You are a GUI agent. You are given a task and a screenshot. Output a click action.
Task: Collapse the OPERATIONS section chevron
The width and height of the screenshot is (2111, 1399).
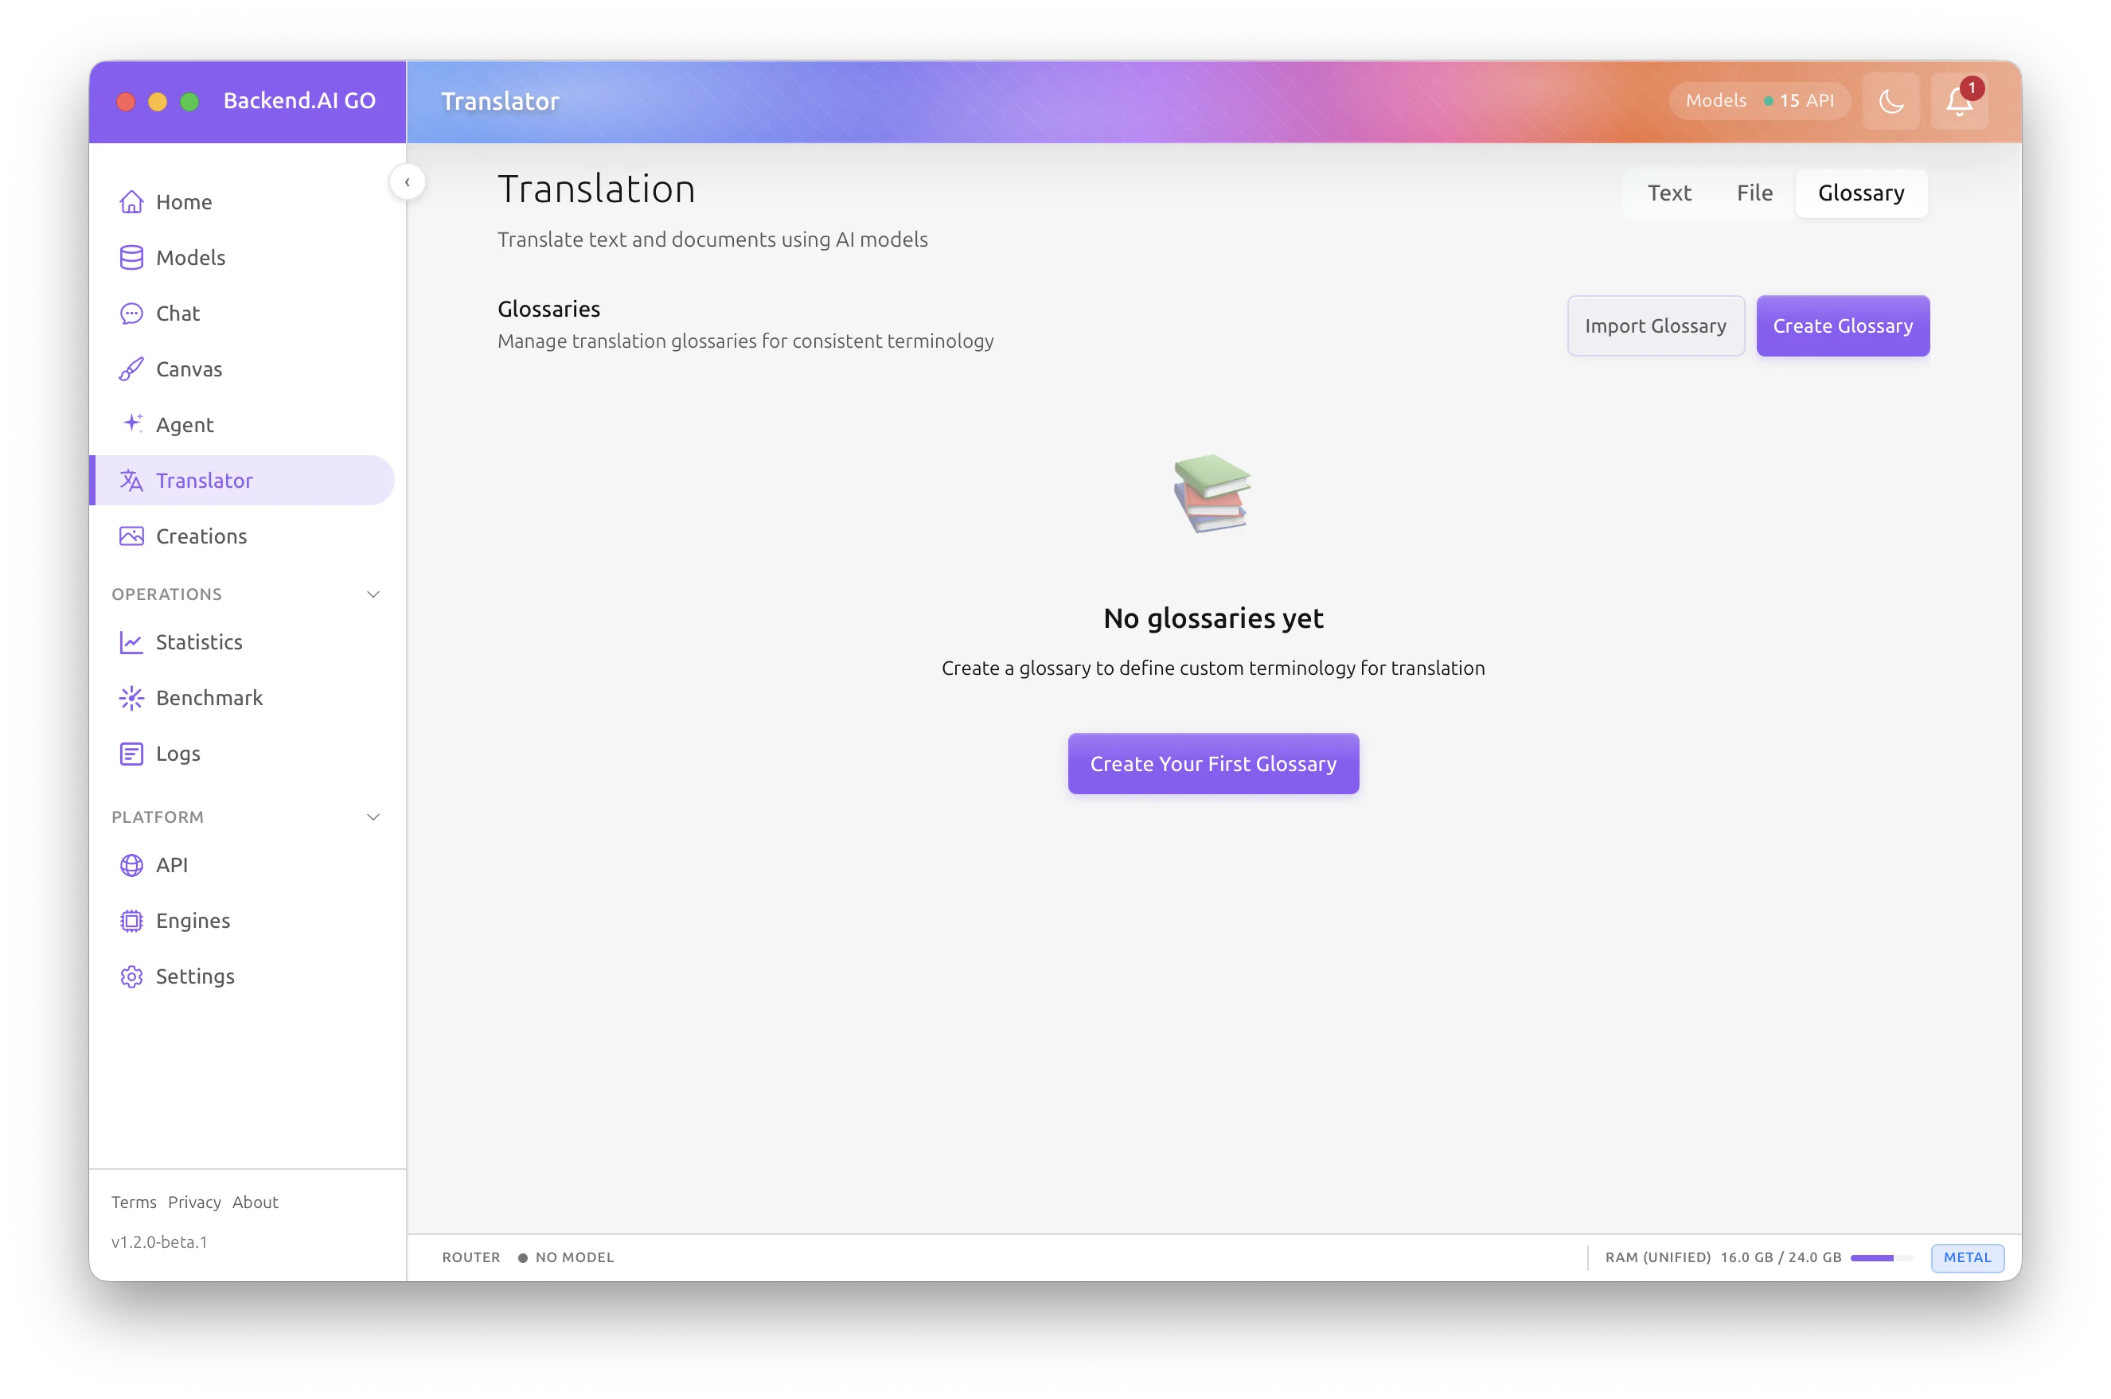point(373,594)
